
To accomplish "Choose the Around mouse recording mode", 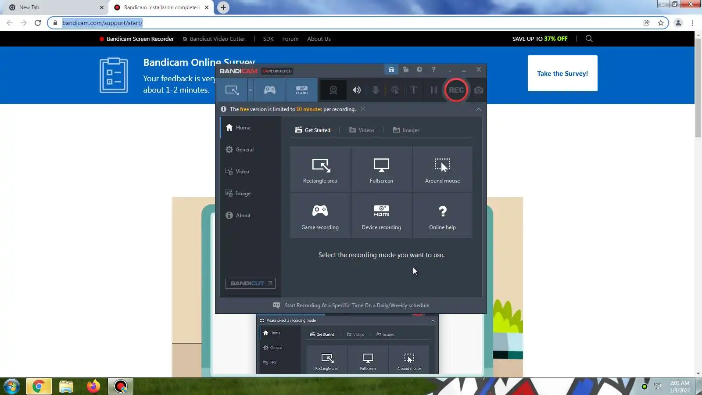I will tap(443, 169).
